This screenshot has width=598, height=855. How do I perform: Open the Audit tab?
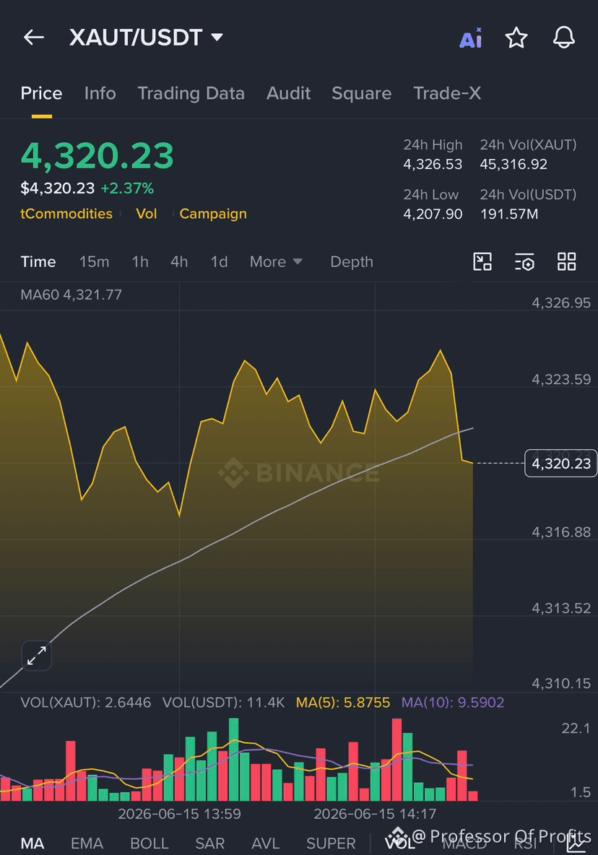pos(288,93)
